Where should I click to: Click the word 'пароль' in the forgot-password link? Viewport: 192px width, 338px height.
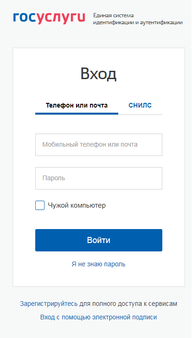click(115, 264)
